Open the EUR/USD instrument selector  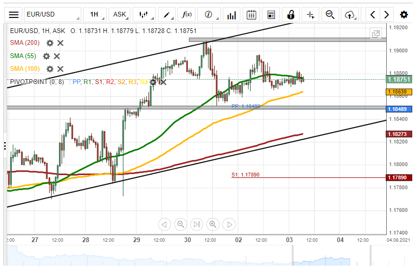[x=52, y=15]
